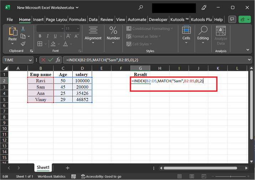Screen dimensions: 255x180
Task: Cancel formula entry with the X icon
Action: pos(43,60)
